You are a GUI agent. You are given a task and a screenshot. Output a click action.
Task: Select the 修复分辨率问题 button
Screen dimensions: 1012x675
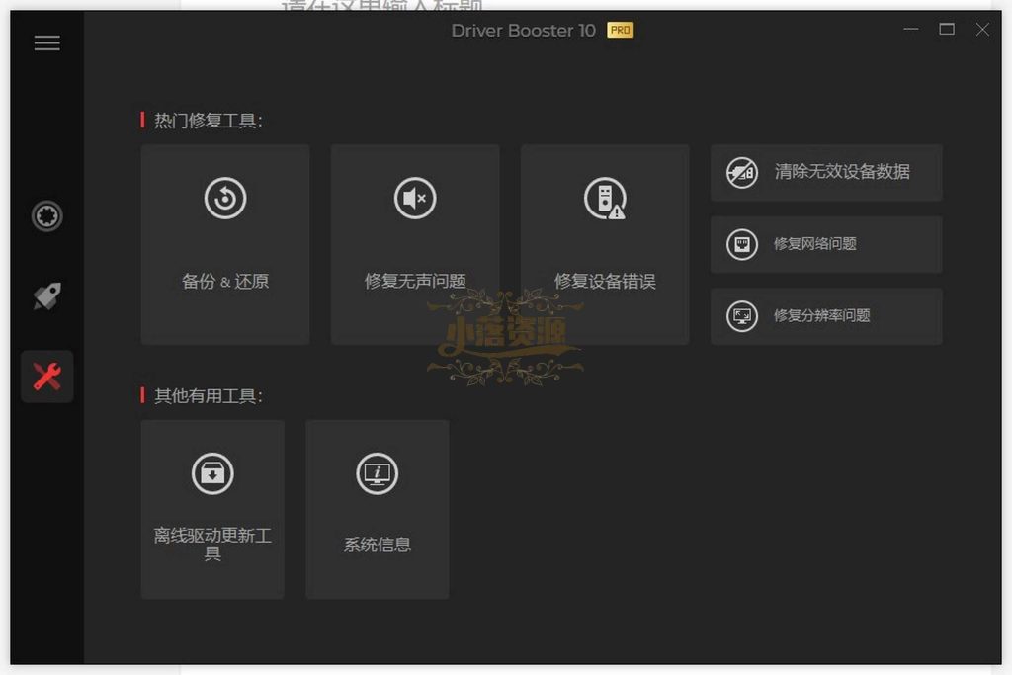click(x=826, y=316)
